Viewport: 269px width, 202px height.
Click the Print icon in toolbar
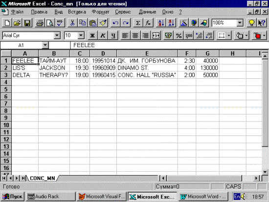pyautogui.click(x=40, y=23)
